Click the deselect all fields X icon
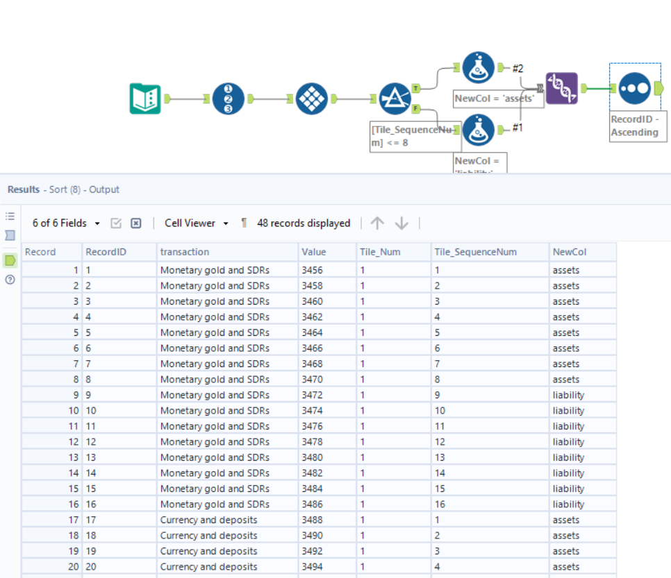671x578 pixels. tap(136, 223)
